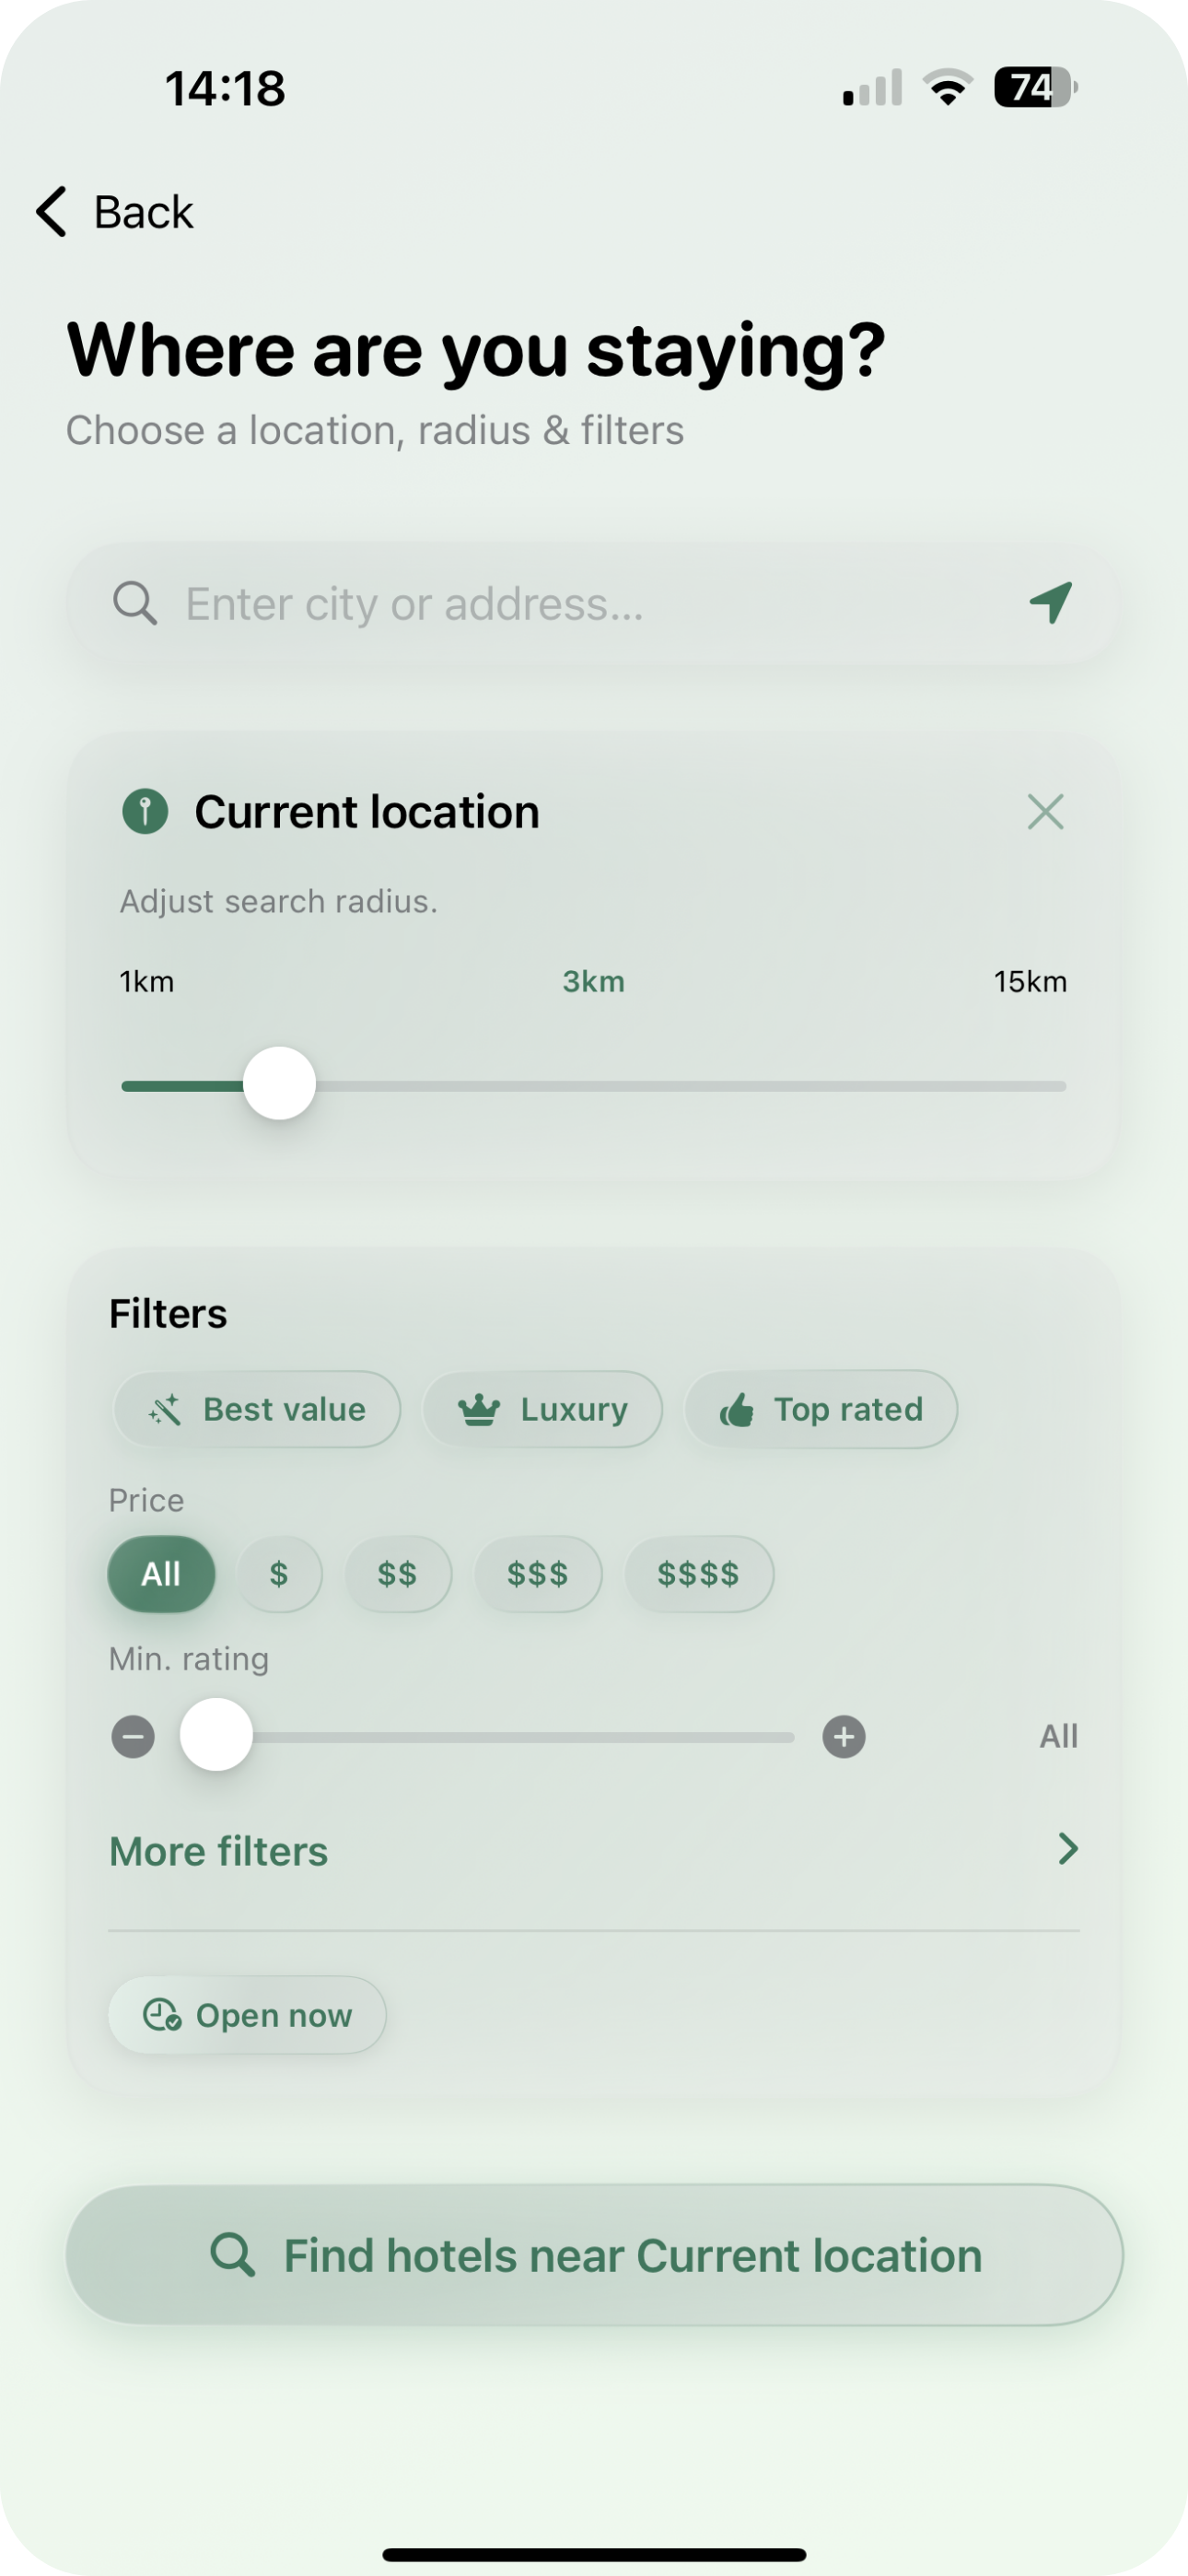Open More filters using the right chevron
Image resolution: width=1188 pixels, height=2576 pixels.
[1067, 1849]
